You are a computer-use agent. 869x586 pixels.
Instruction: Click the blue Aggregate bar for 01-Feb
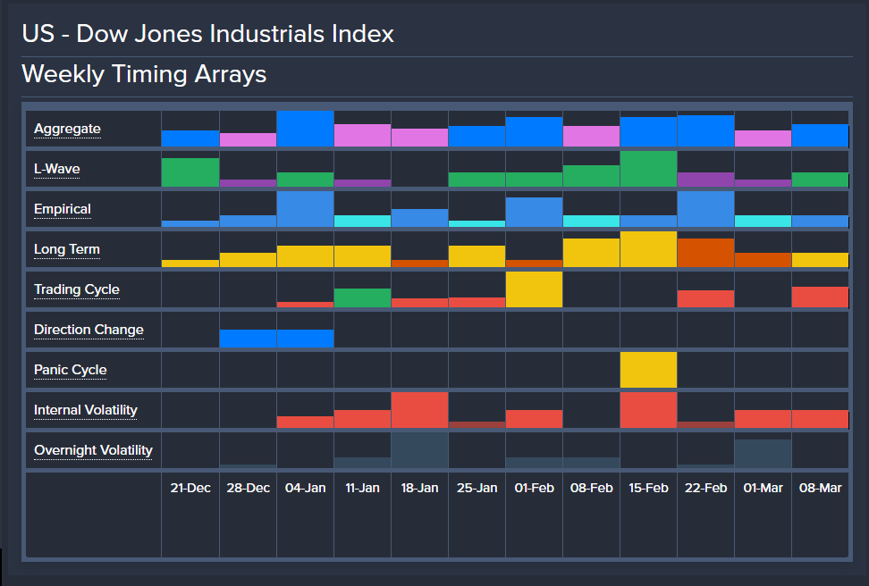pos(535,132)
